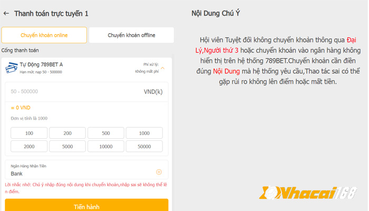Click the Tự Động 789BET A title
The height and width of the screenshot is (211, 369).
tap(41, 64)
